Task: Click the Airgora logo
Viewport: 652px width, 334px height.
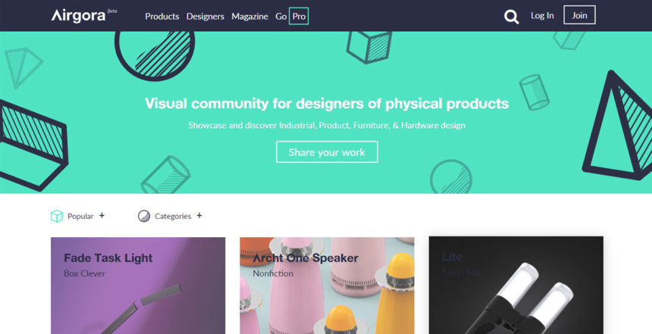Action: coord(78,16)
